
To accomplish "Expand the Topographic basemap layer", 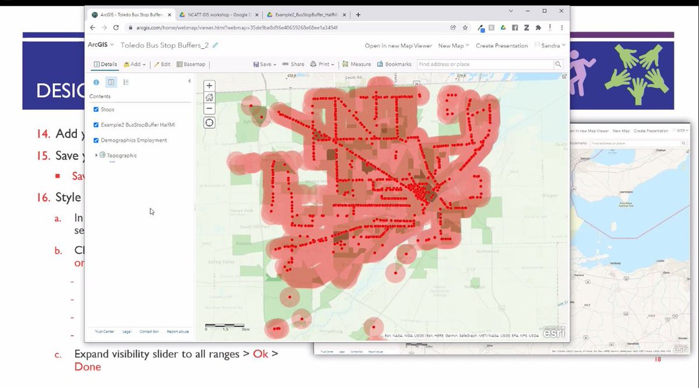I will coord(97,155).
